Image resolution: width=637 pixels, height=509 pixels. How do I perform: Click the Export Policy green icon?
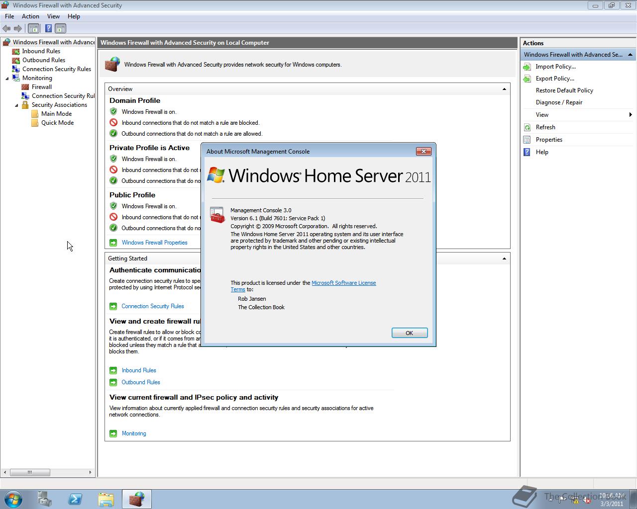527,79
